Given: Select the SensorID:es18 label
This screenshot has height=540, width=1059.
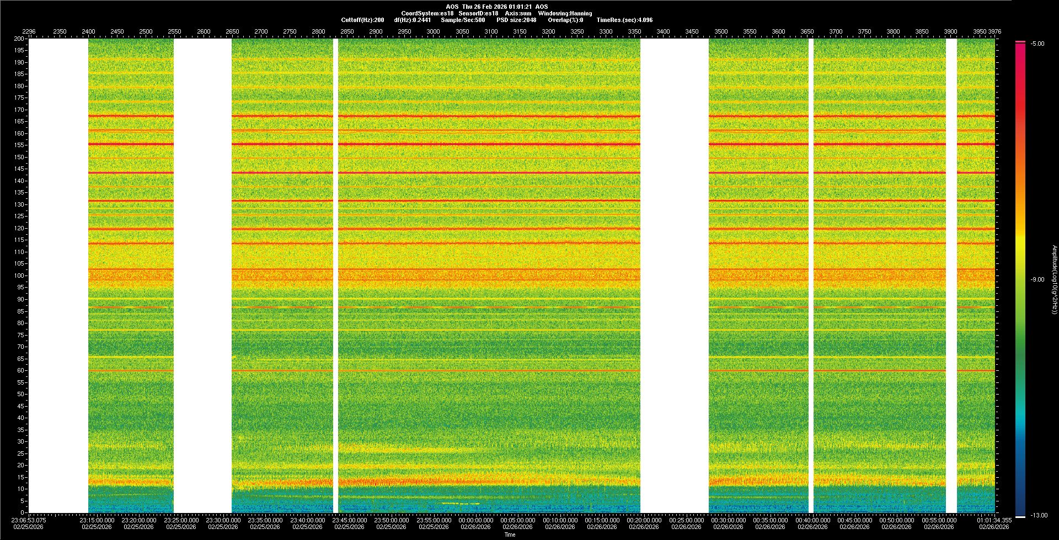Looking at the screenshot, I should tap(478, 13).
